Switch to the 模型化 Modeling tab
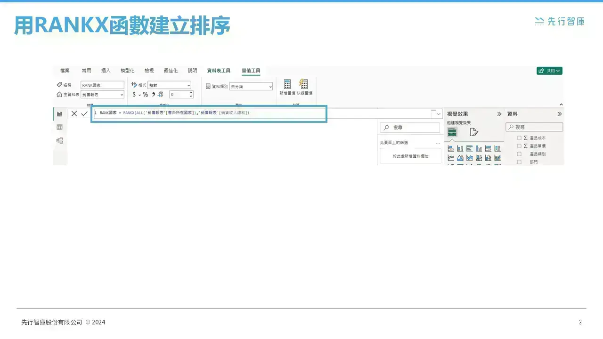 [127, 71]
